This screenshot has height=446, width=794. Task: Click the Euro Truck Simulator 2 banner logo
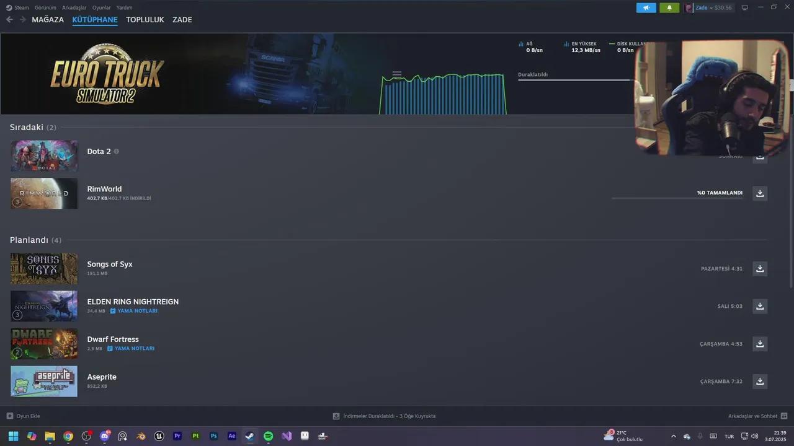pos(107,74)
